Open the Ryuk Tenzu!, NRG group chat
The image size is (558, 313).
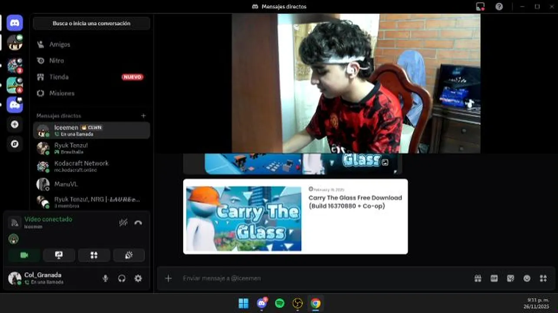92,202
